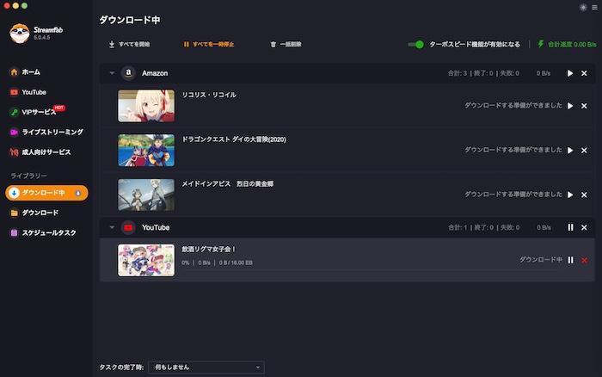Image resolution: width=602 pixels, height=377 pixels.
Task: Open the ダウンロード library folder
Action: coord(34,213)
